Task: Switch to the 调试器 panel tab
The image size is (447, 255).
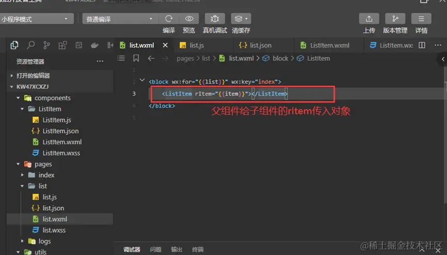Action: [x=132, y=249]
